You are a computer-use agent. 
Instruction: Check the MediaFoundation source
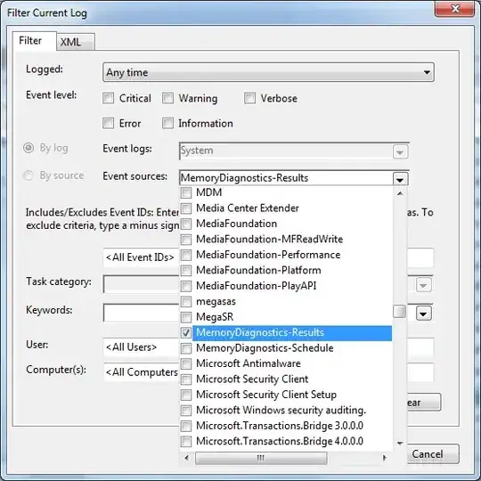[186, 224]
